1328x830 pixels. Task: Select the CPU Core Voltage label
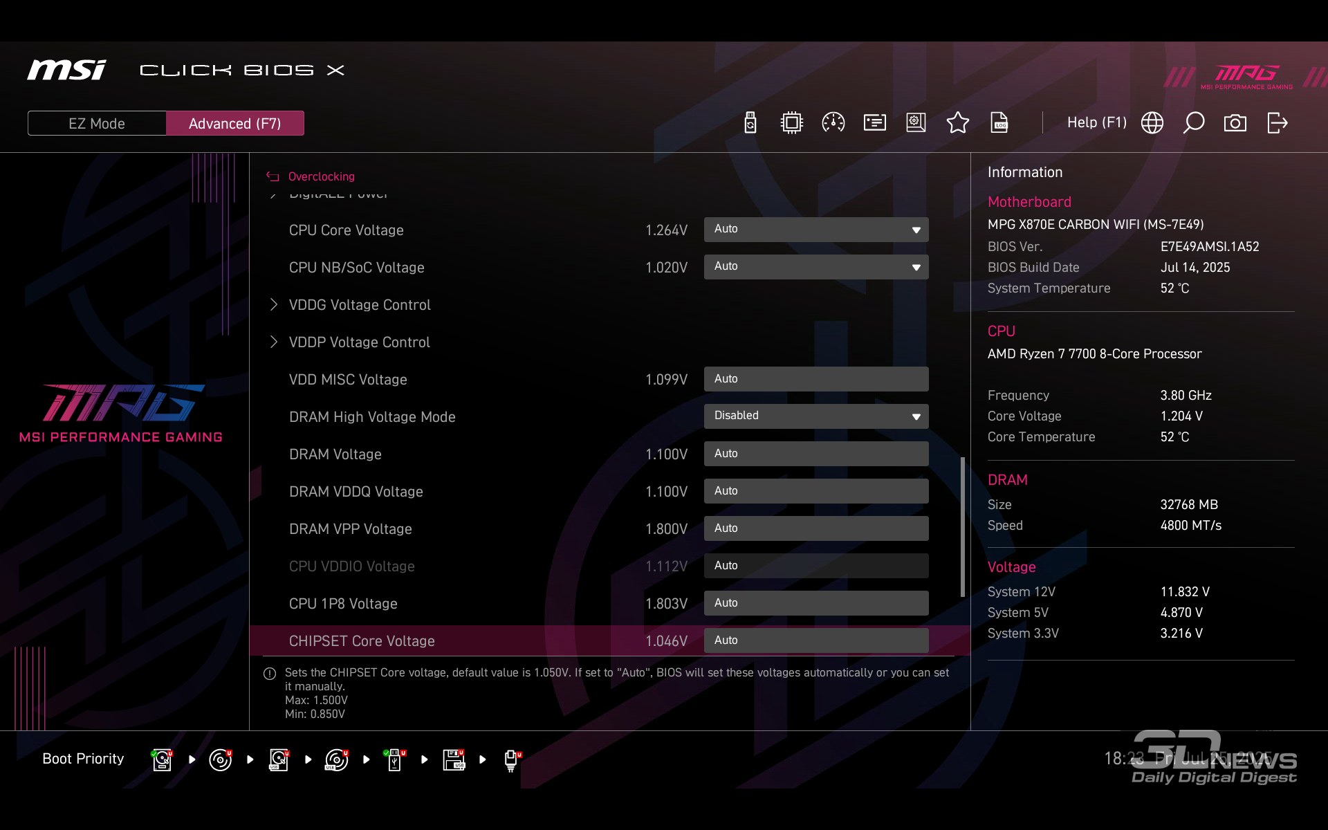tap(346, 230)
